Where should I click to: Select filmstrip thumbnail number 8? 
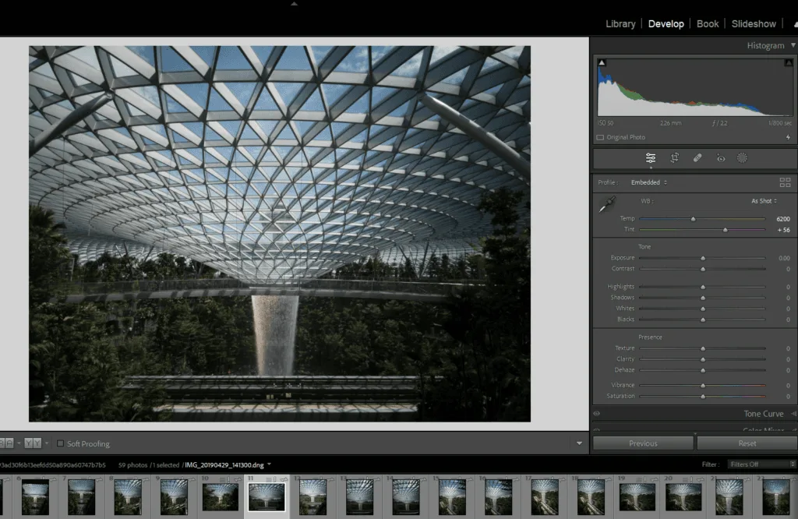(x=128, y=497)
